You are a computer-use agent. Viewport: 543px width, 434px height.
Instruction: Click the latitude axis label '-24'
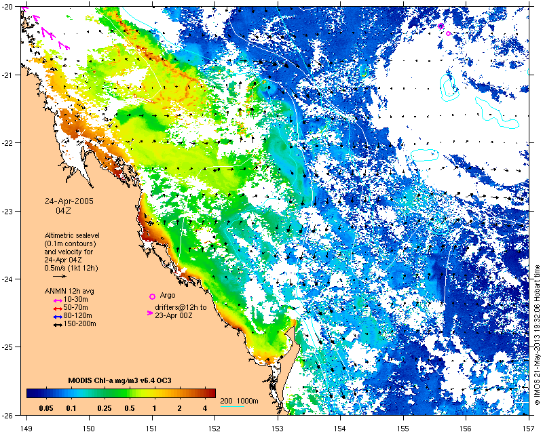tap(8, 279)
